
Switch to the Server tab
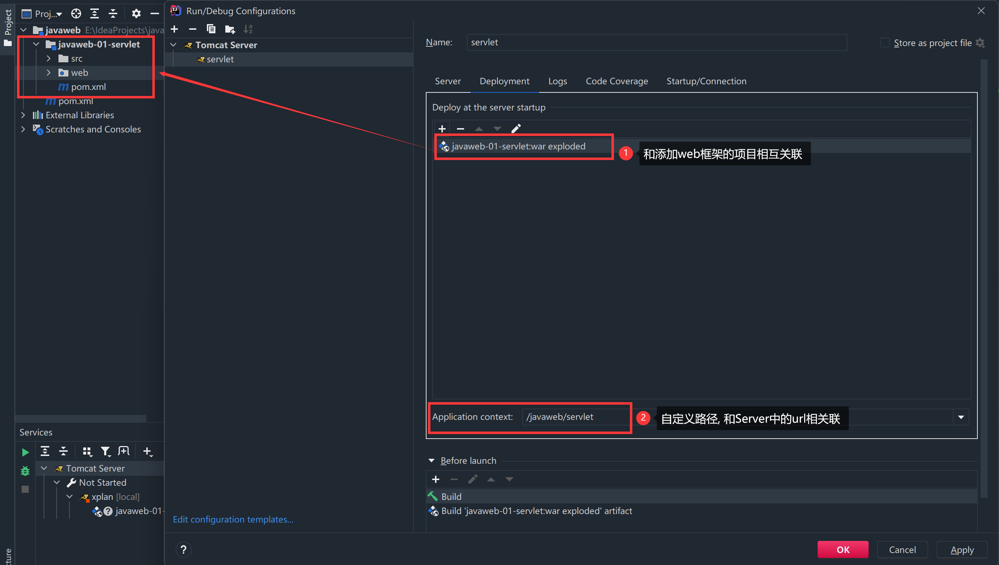[x=448, y=81]
